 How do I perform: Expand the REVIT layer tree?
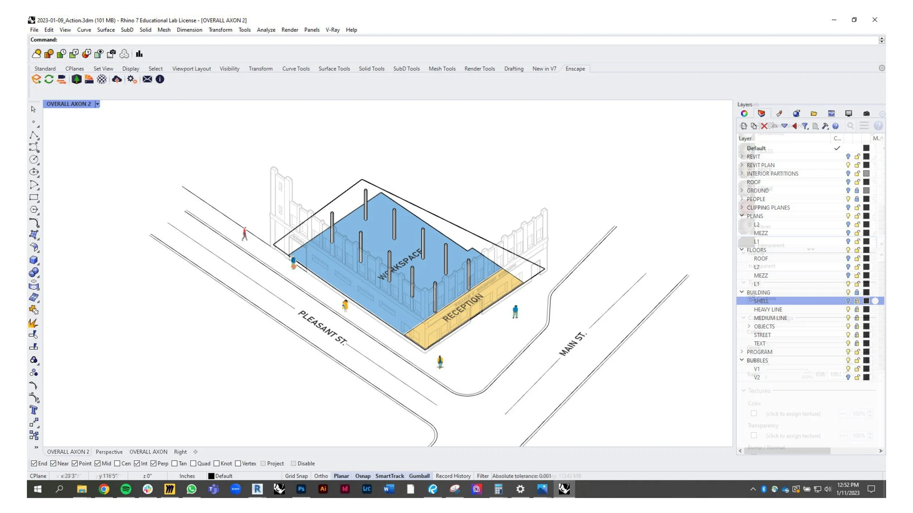[x=742, y=157]
